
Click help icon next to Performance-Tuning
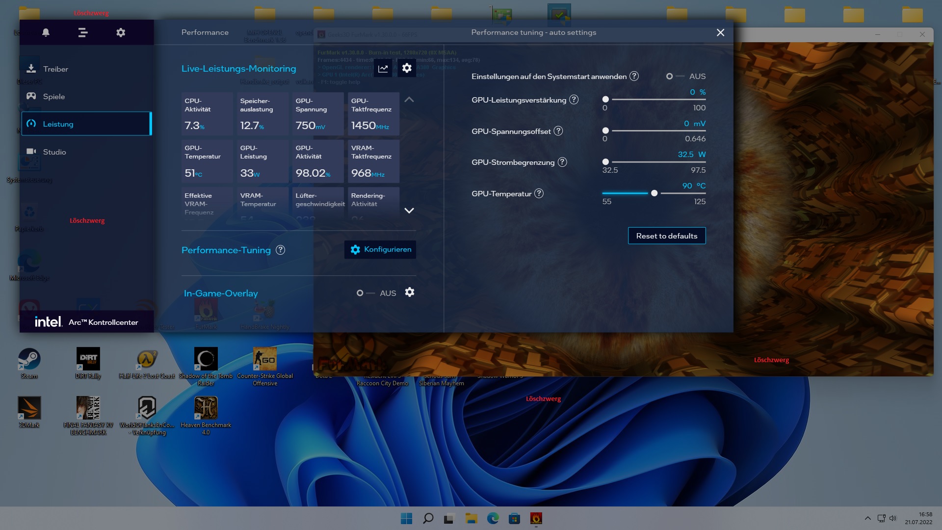pyautogui.click(x=280, y=250)
